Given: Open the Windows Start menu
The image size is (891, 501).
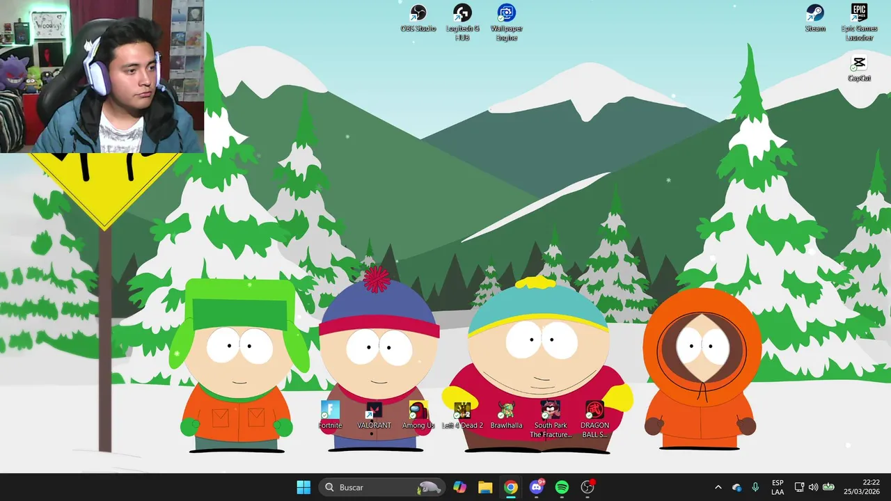Looking at the screenshot, I should [x=303, y=487].
